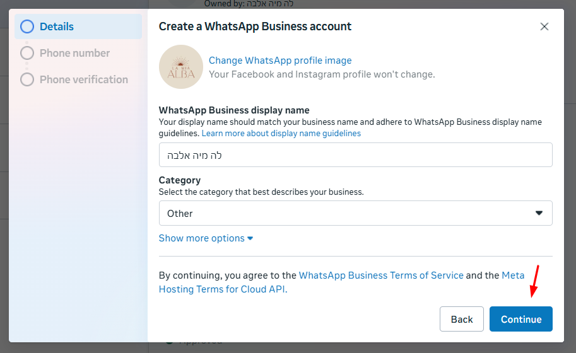Jump to the Phone verification step label
This screenshot has width=576, height=353.
[83, 79]
